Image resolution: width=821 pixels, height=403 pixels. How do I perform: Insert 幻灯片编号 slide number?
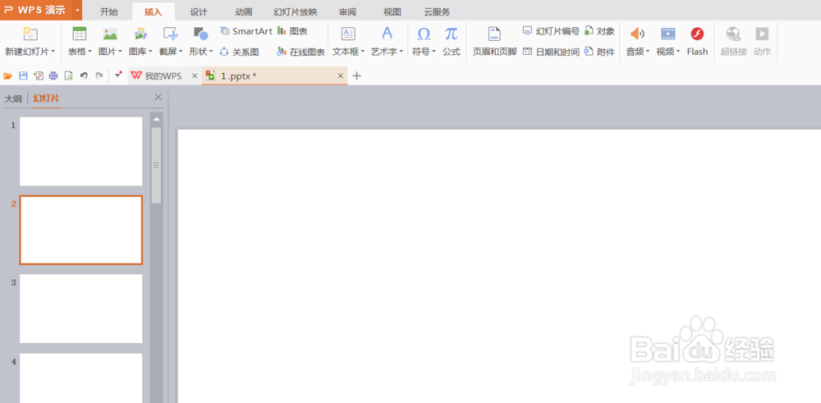click(x=551, y=31)
